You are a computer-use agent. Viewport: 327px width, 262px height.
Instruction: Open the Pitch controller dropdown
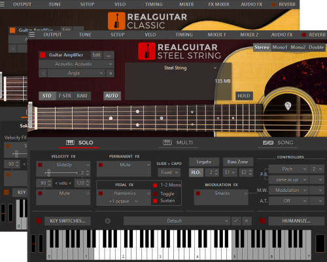[288, 169]
